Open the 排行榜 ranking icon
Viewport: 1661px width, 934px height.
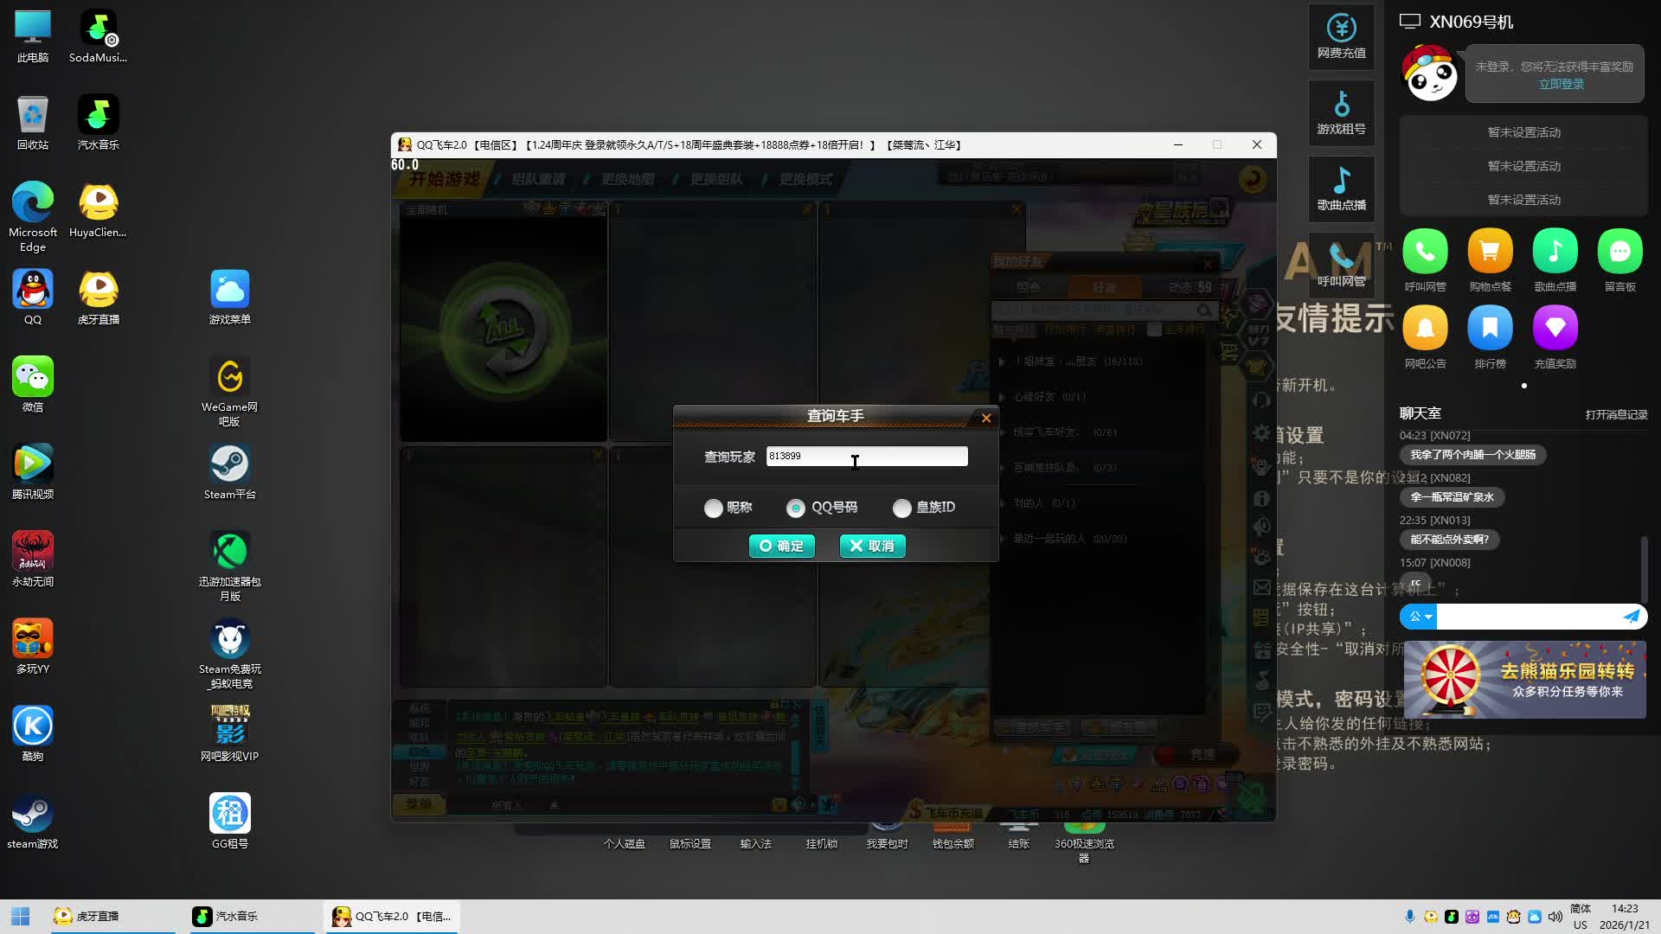tap(1490, 329)
